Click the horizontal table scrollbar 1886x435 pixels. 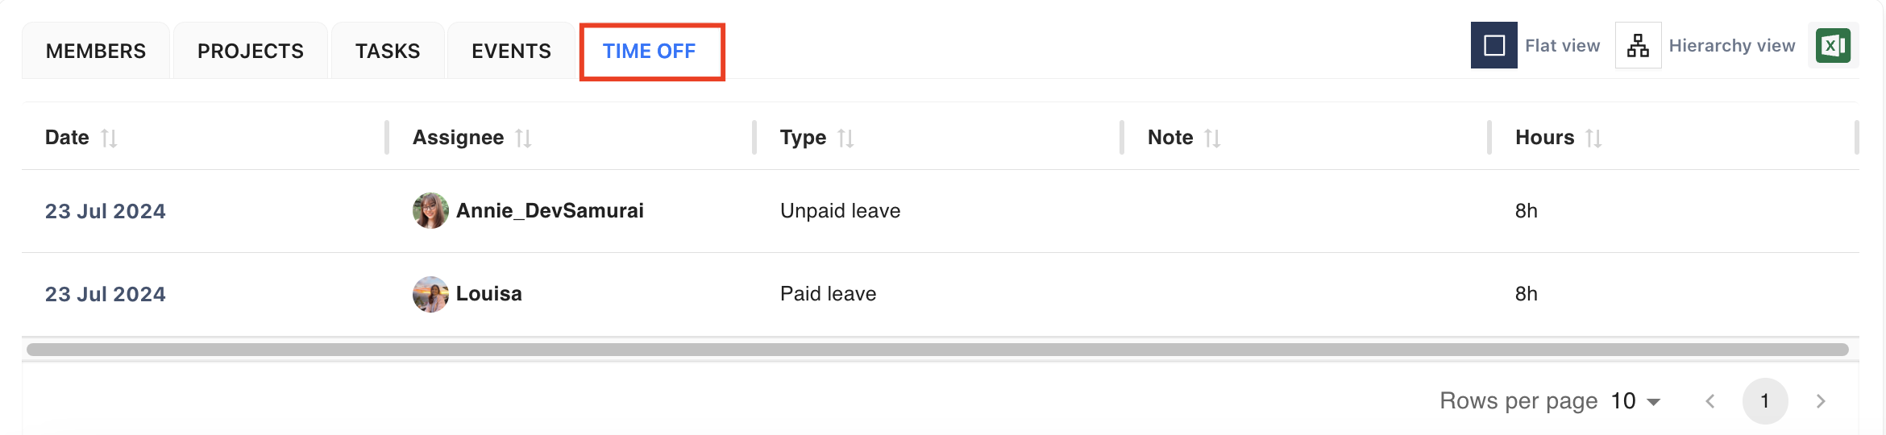click(937, 350)
